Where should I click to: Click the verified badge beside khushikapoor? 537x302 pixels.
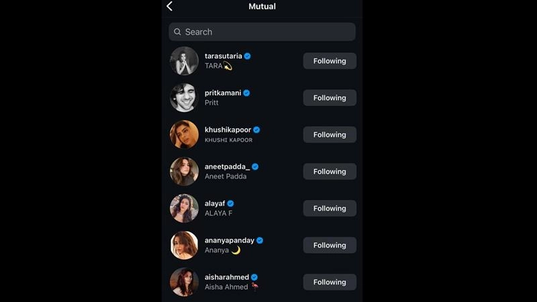click(x=256, y=130)
